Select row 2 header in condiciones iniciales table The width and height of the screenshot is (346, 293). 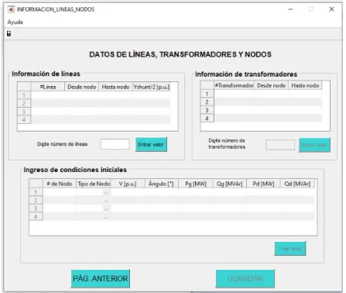tap(36, 200)
